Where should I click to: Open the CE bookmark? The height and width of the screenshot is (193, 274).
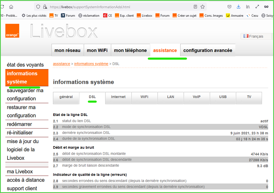[x=108, y=16]
